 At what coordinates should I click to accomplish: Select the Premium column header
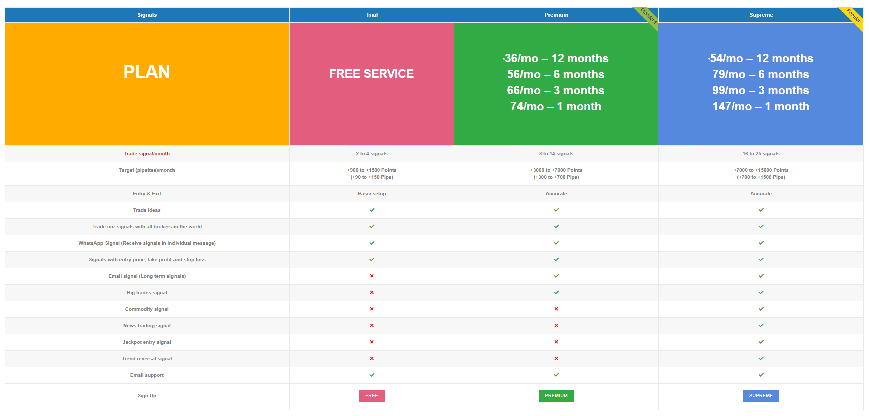pyautogui.click(x=556, y=15)
